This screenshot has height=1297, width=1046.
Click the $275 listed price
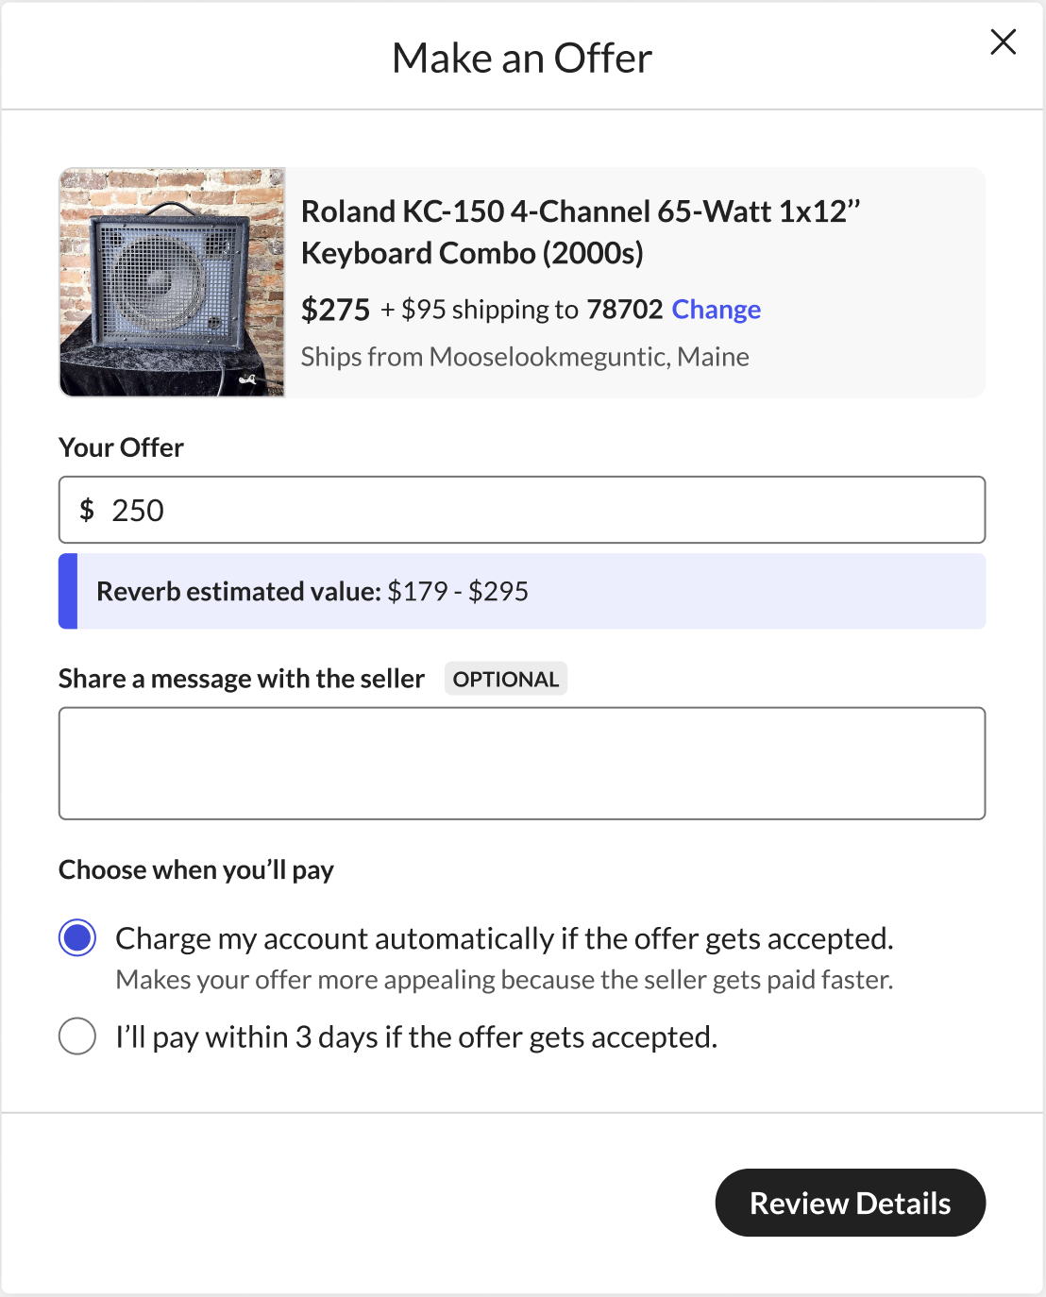coord(335,310)
